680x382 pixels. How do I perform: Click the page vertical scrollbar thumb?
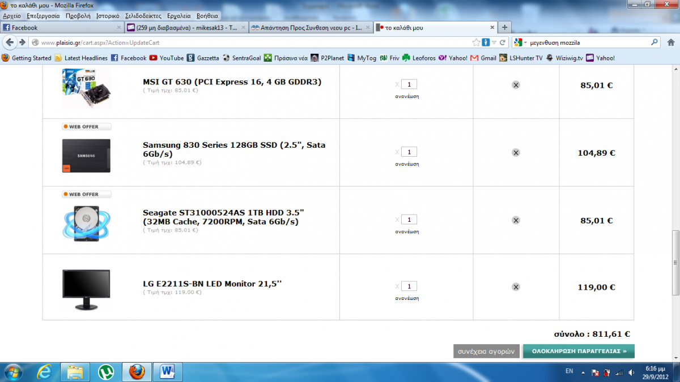(675, 263)
